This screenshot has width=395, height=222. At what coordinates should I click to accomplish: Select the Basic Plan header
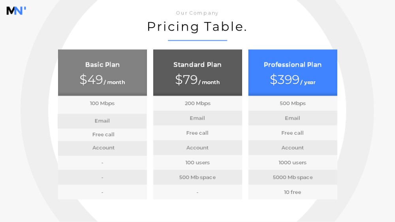click(102, 65)
